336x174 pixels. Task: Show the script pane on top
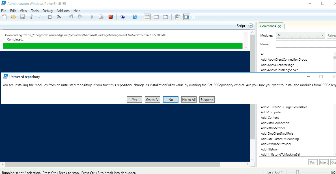point(147,17)
